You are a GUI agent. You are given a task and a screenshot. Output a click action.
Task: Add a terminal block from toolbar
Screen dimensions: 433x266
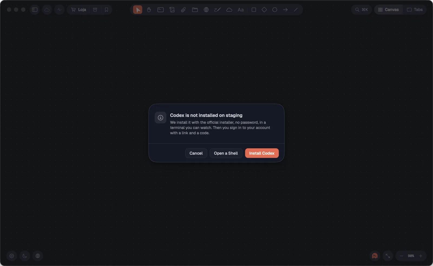(x=160, y=10)
